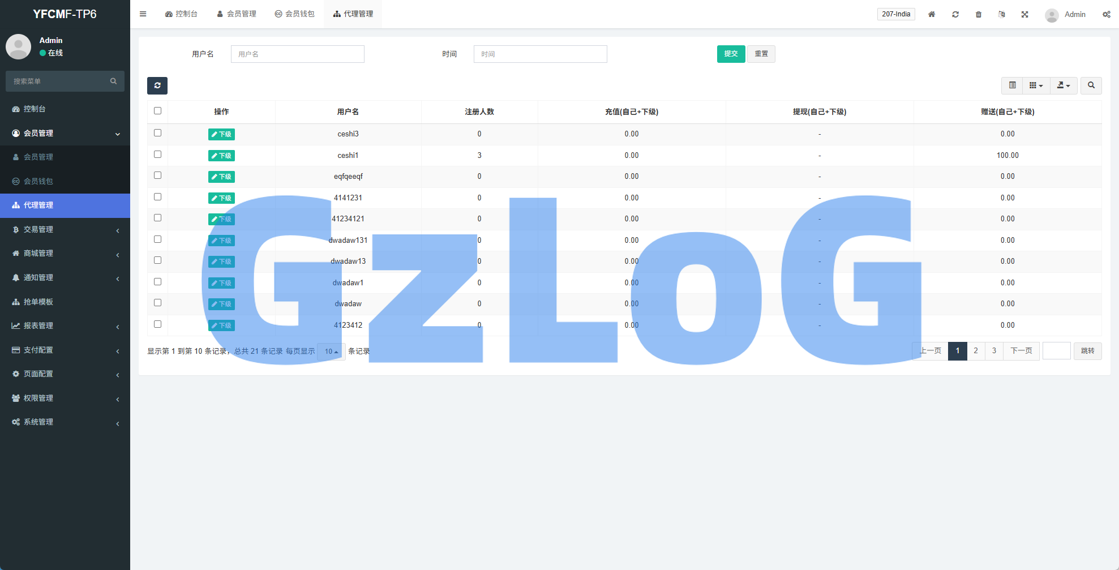The height and width of the screenshot is (570, 1119).
Task: Click the 提交 submit button
Action: click(731, 54)
